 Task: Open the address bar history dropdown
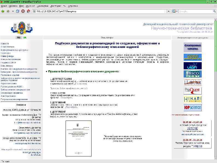point(169,12)
